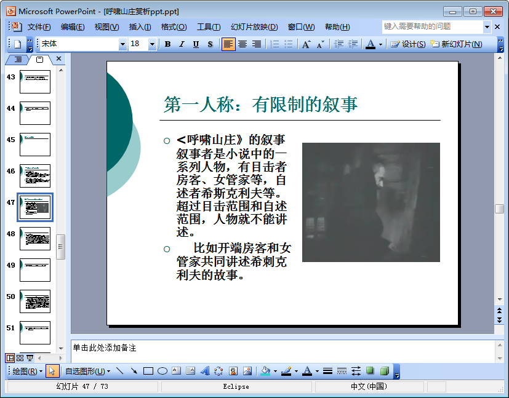Insert picture from file
509x398 pixels.
(x=247, y=371)
